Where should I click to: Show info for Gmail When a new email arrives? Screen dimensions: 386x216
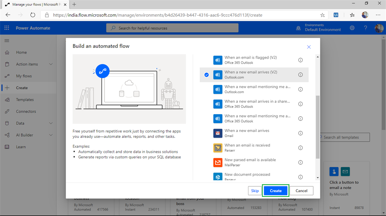[x=300, y=133]
